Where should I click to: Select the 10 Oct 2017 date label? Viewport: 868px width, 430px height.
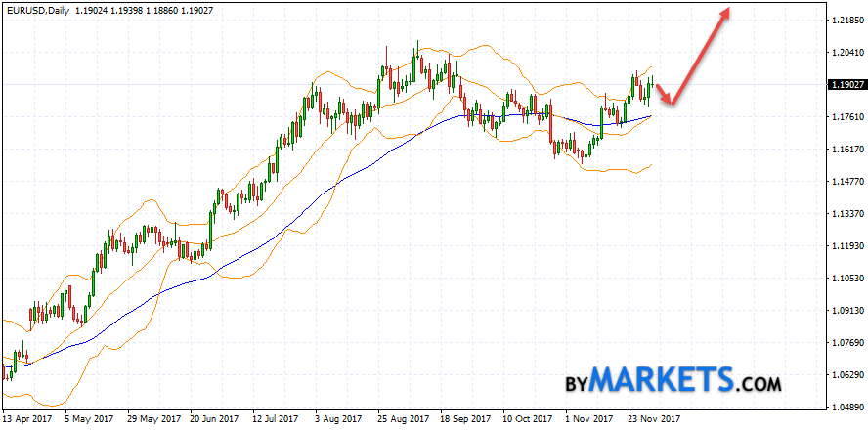530,418
